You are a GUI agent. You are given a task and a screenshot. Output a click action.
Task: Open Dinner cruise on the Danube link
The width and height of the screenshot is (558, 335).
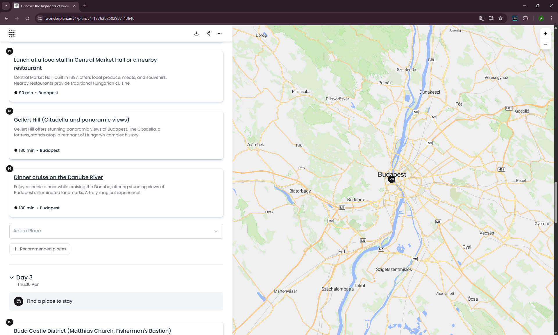pyautogui.click(x=58, y=177)
